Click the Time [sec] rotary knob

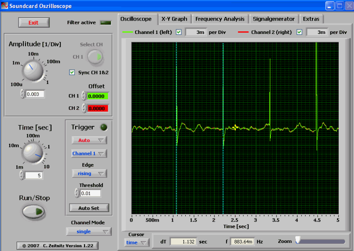(x=33, y=152)
